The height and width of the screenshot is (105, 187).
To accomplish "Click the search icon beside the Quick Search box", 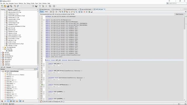I will coord(167,3).
